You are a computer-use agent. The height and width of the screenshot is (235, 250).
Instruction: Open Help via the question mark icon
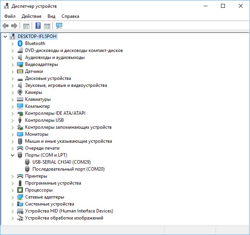pos(38,26)
